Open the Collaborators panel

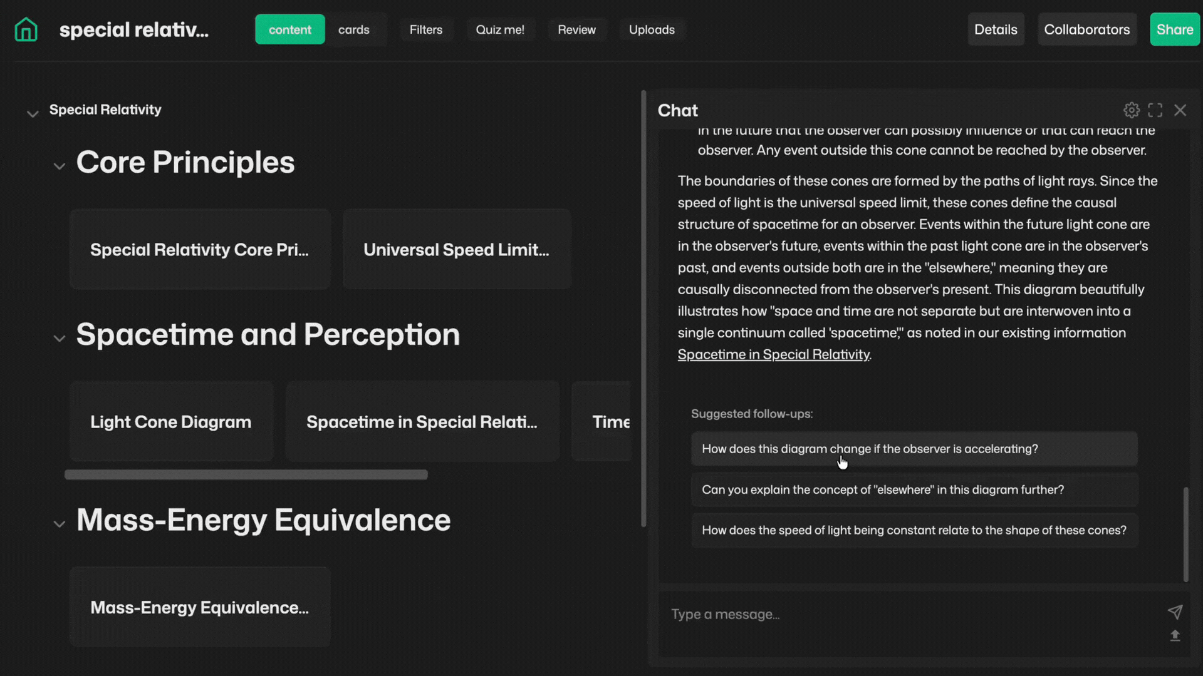1086,29
